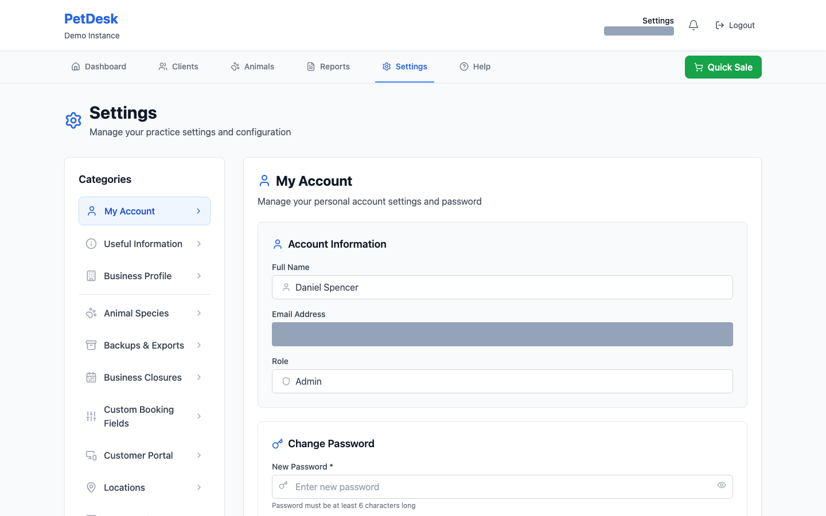Click the 'Demo Instance' text

click(x=92, y=36)
